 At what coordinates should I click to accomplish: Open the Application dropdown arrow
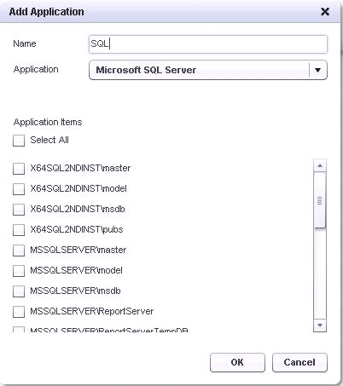click(x=318, y=70)
